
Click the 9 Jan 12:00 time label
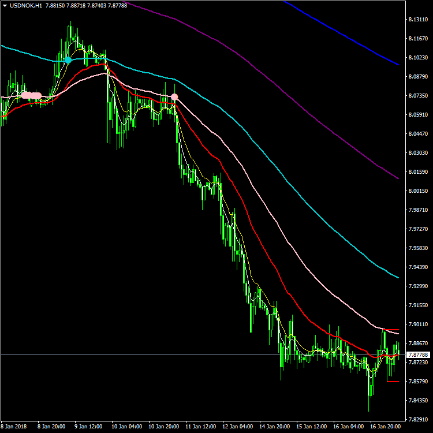pos(88,427)
